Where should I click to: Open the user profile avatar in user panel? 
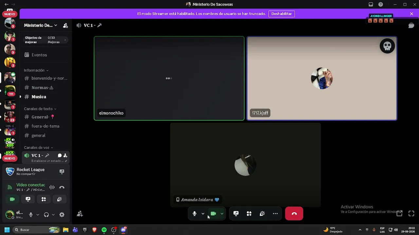(10, 214)
